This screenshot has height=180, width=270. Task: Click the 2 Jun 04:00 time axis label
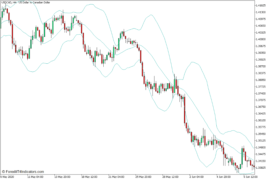coord(197,176)
